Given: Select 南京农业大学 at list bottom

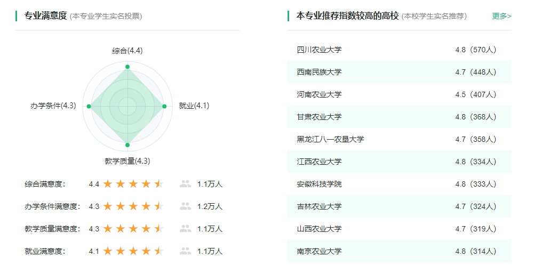Looking at the screenshot, I should coord(400,251).
